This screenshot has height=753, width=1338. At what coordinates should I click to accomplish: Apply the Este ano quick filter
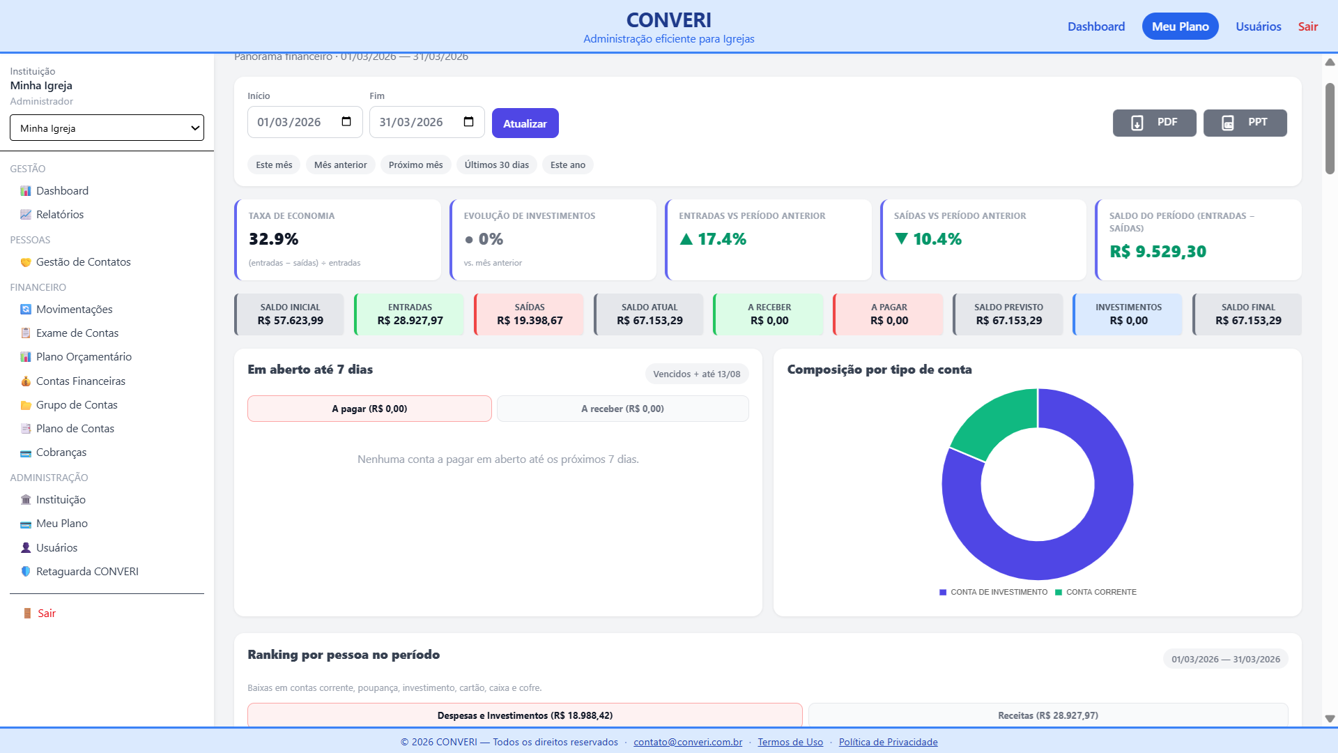coord(567,165)
